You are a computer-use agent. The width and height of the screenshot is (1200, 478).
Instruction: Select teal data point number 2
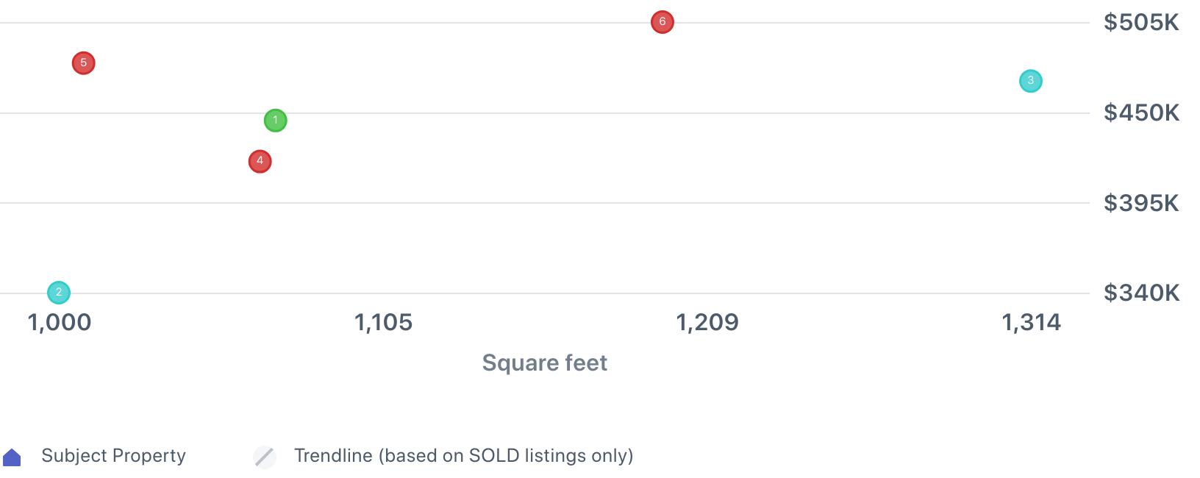(x=59, y=293)
